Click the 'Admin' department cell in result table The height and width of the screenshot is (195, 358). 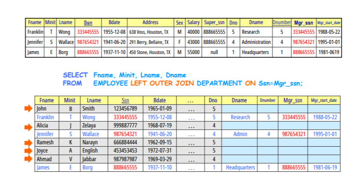tap(240, 134)
